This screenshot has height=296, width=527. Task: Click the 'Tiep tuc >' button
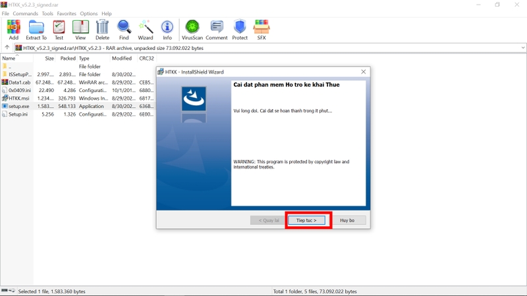click(x=306, y=220)
